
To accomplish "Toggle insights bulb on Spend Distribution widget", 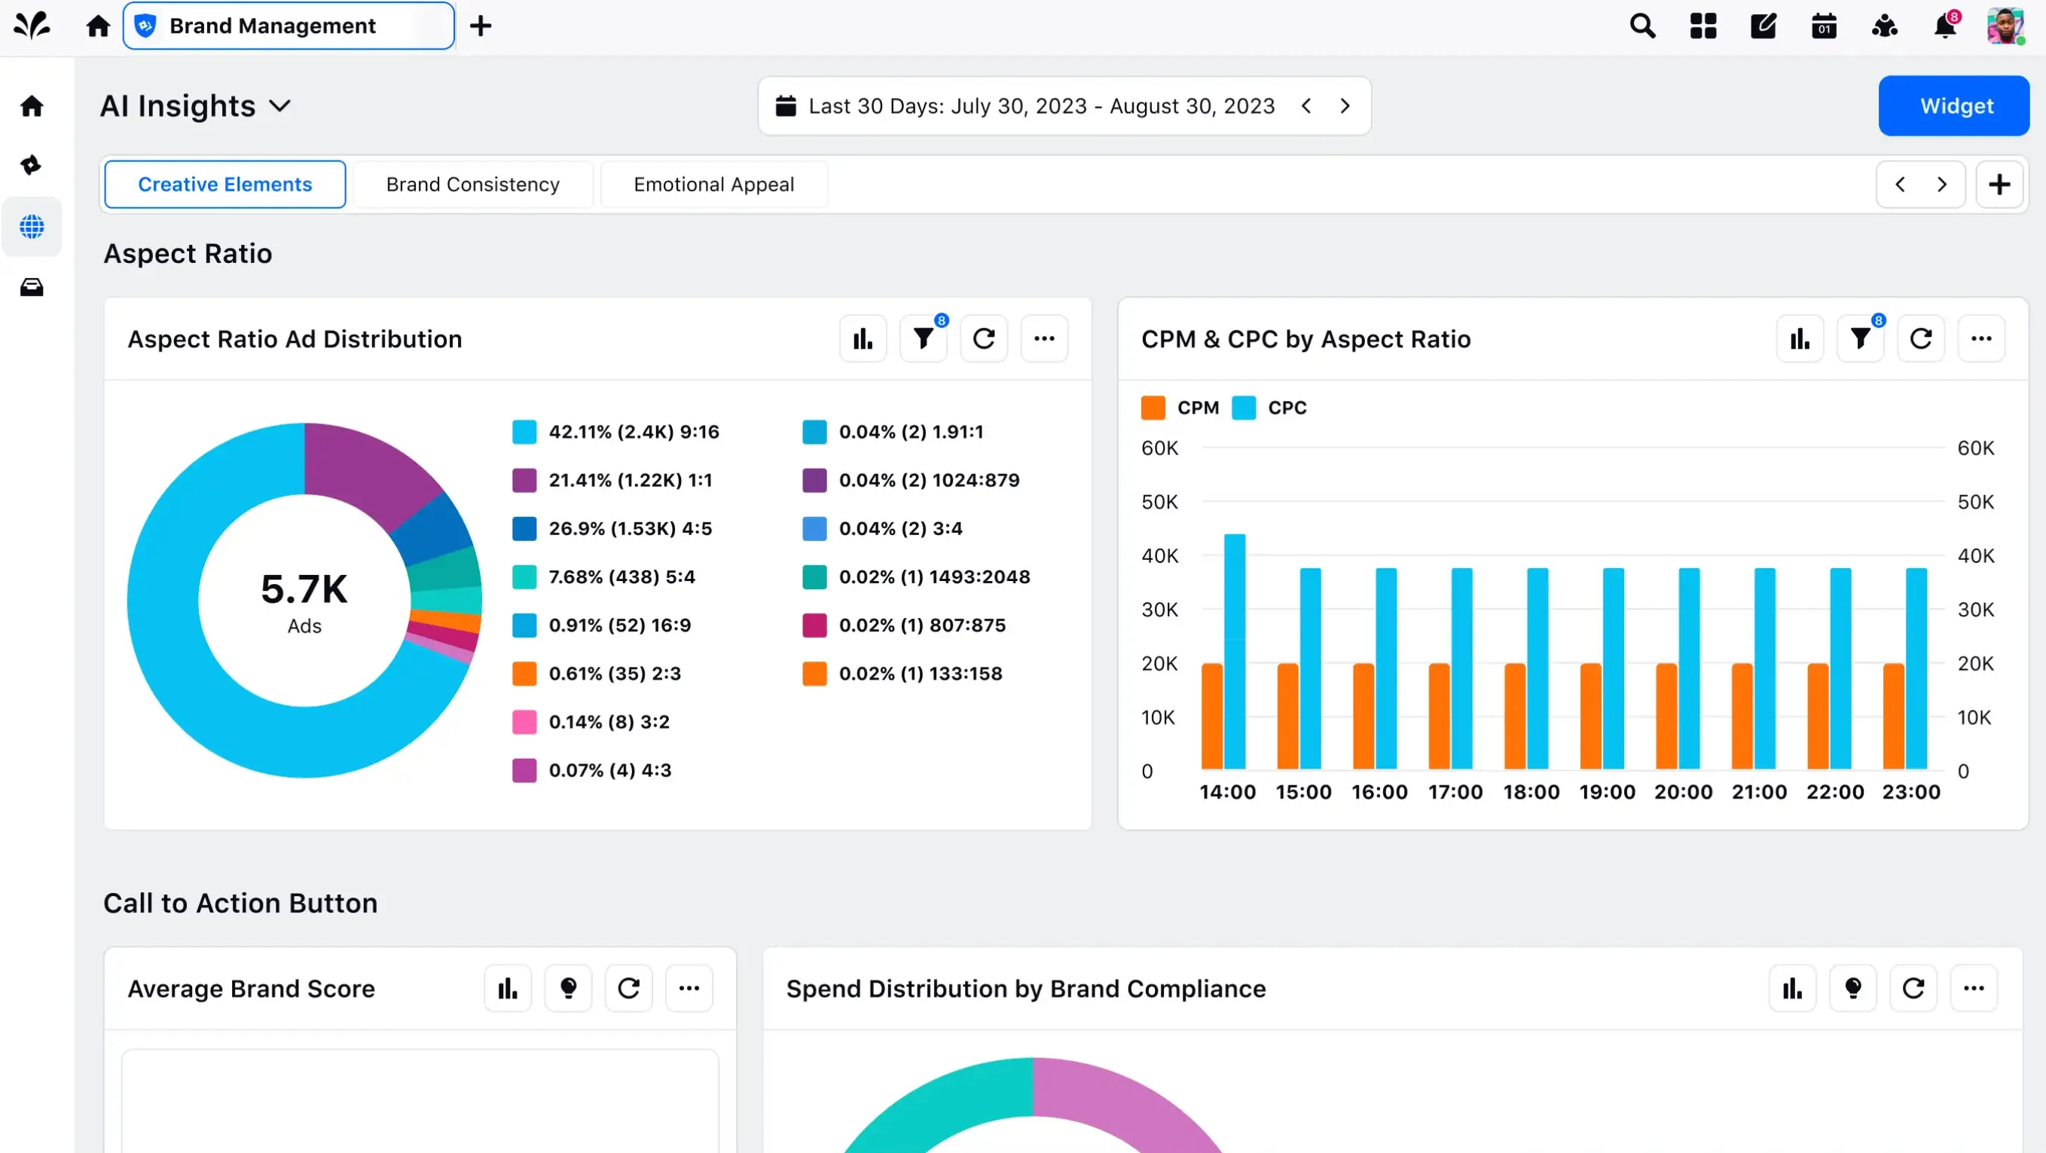I will pyautogui.click(x=1854, y=988).
